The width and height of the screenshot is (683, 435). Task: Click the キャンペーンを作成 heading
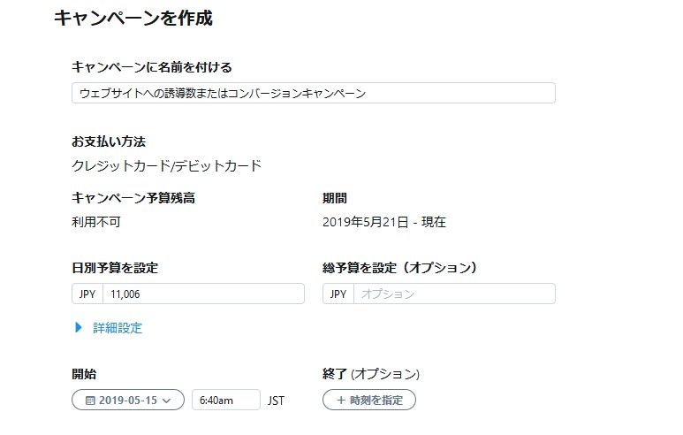(133, 18)
